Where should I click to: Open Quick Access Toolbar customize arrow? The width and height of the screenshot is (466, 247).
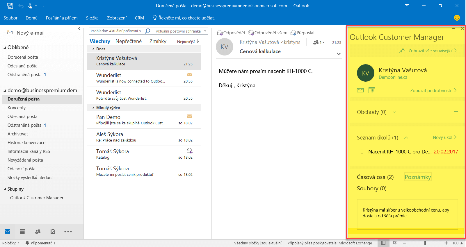click(43, 6)
